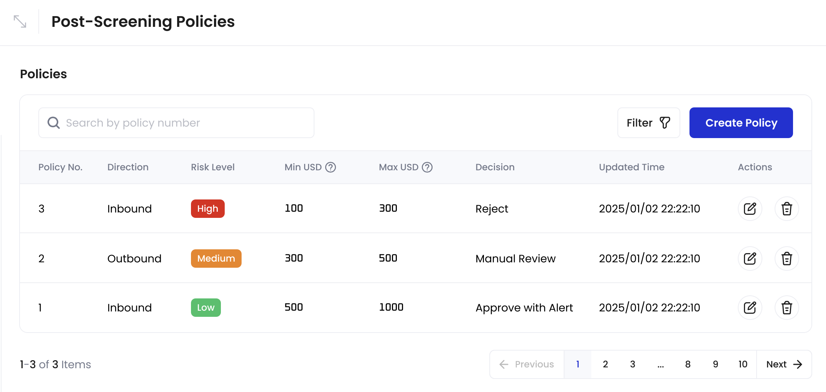Click the Updated Time column header
Viewport: 826px width, 392px height.
(631, 167)
